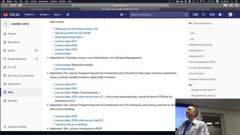Click the Safari share icon
Image resolution: width=240 pixels, height=135 pixels.
231,5
